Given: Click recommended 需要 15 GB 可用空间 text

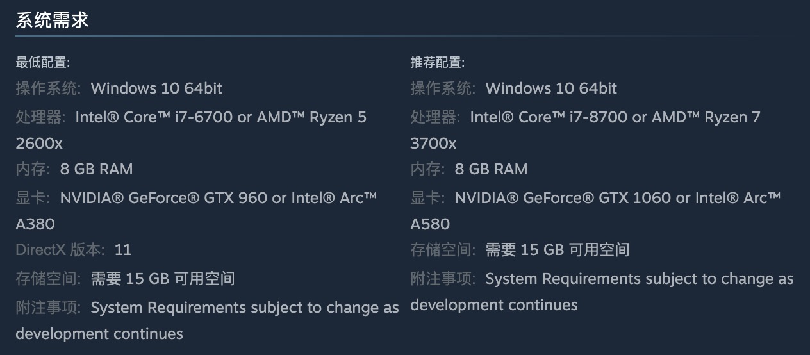Looking at the screenshot, I should [x=558, y=249].
